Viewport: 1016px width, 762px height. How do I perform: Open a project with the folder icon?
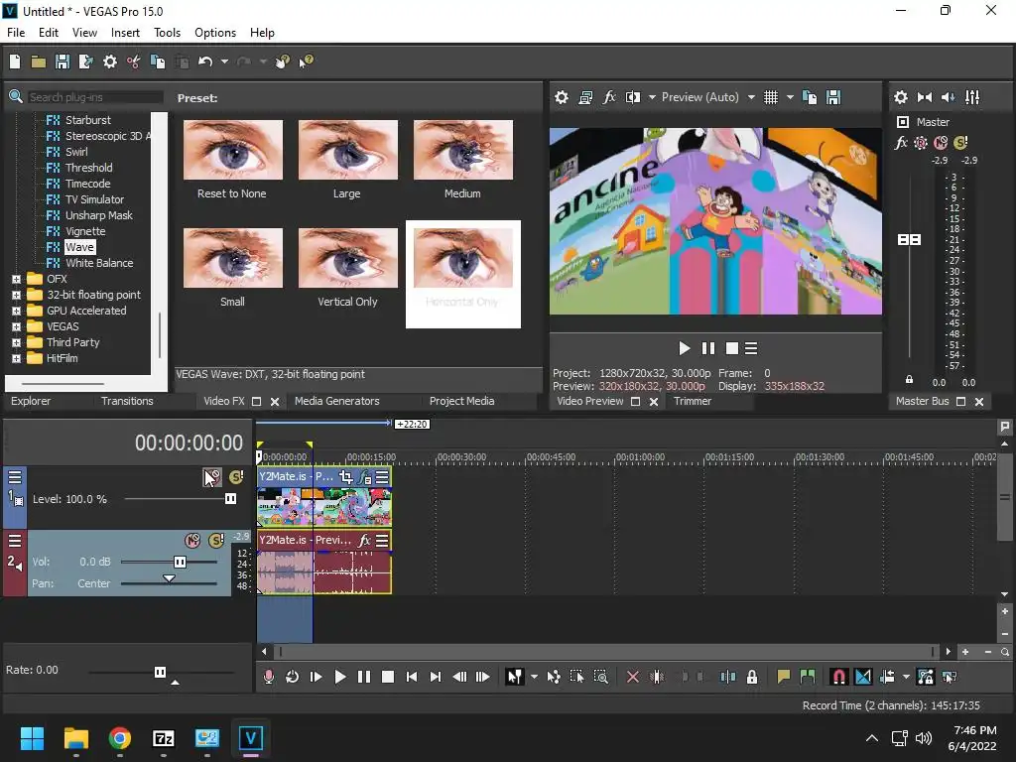coord(39,62)
